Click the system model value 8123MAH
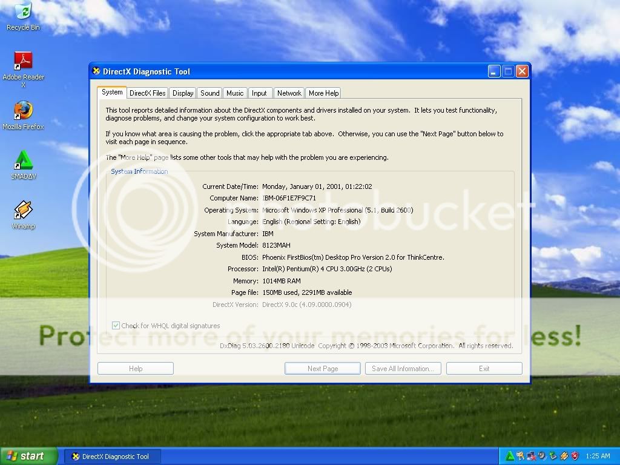The height and width of the screenshot is (465, 620). tap(276, 245)
